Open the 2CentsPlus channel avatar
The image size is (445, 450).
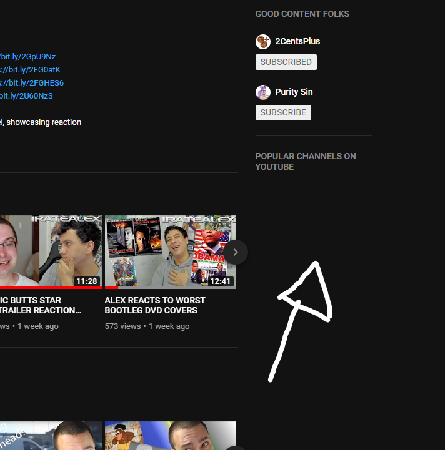(x=263, y=42)
